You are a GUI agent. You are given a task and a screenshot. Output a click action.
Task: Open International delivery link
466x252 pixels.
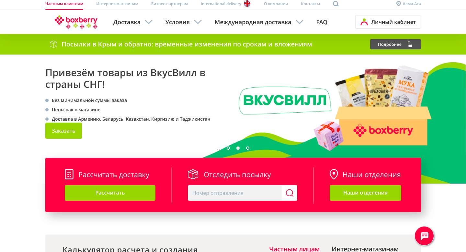point(221,4)
